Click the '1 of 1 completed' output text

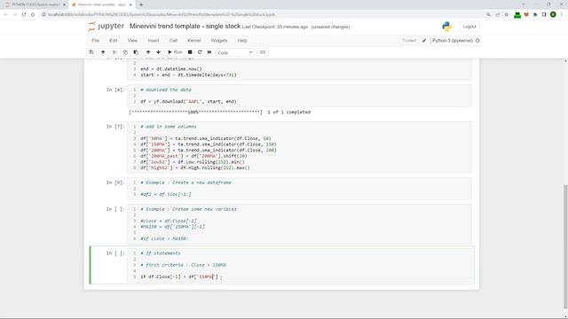click(x=288, y=113)
